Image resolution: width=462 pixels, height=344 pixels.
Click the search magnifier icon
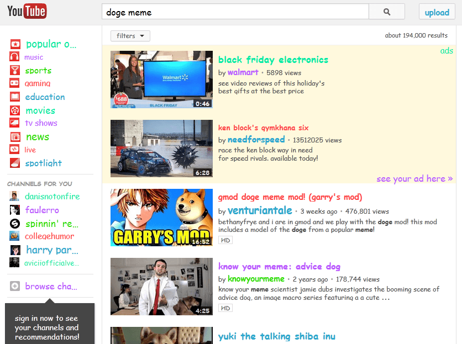[x=386, y=11]
